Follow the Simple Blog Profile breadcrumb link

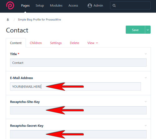39,20
